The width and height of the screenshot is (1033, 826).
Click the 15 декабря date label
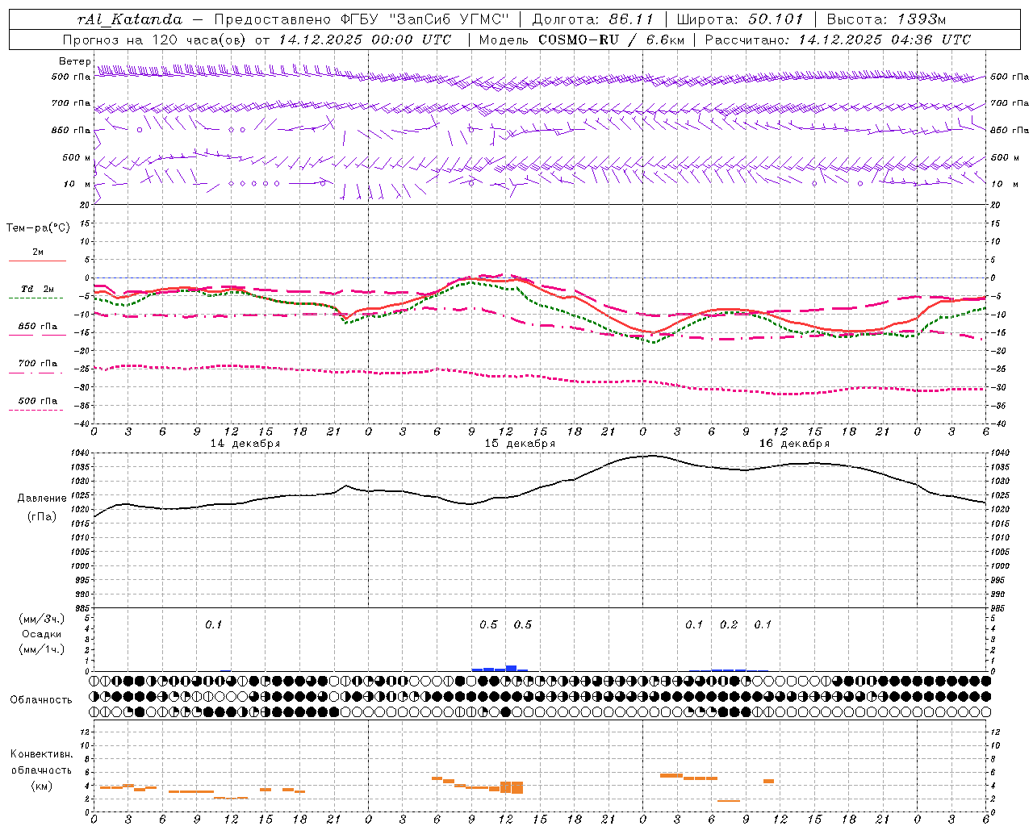point(520,444)
